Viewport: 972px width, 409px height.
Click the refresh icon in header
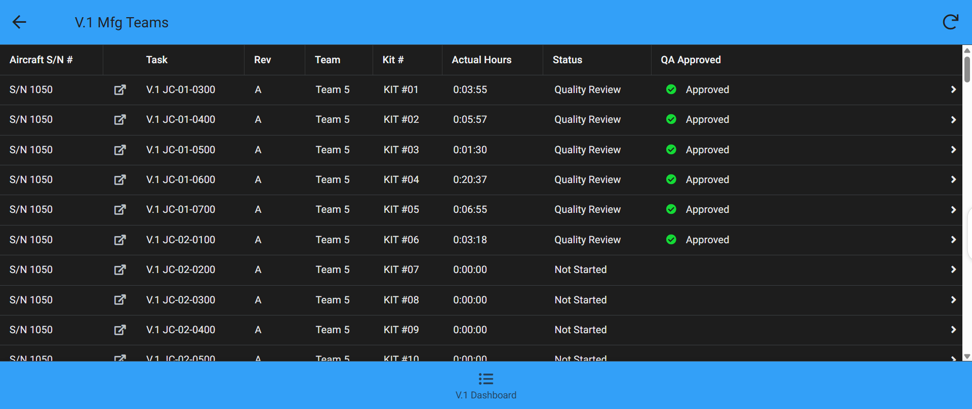click(950, 22)
